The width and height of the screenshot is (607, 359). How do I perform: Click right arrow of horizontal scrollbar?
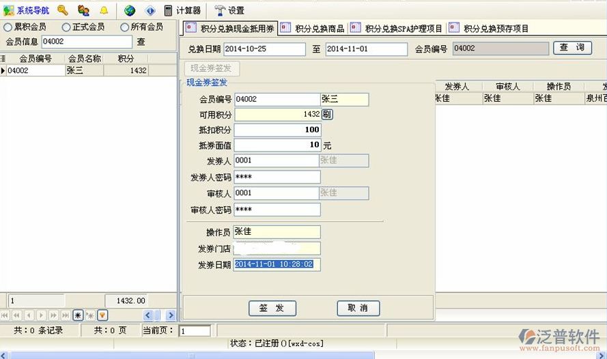click(x=171, y=315)
